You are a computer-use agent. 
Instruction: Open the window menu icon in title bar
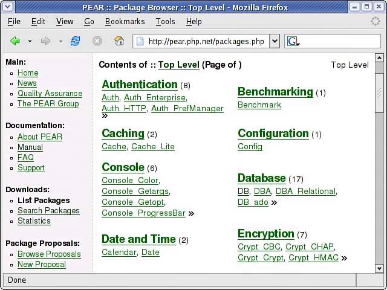7,7
